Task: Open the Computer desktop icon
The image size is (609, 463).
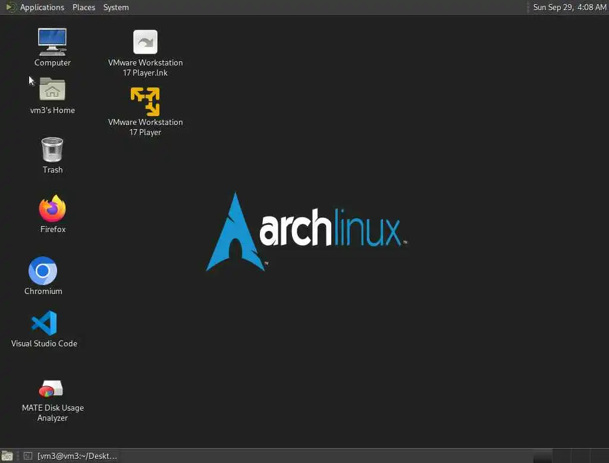Action: (52, 42)
